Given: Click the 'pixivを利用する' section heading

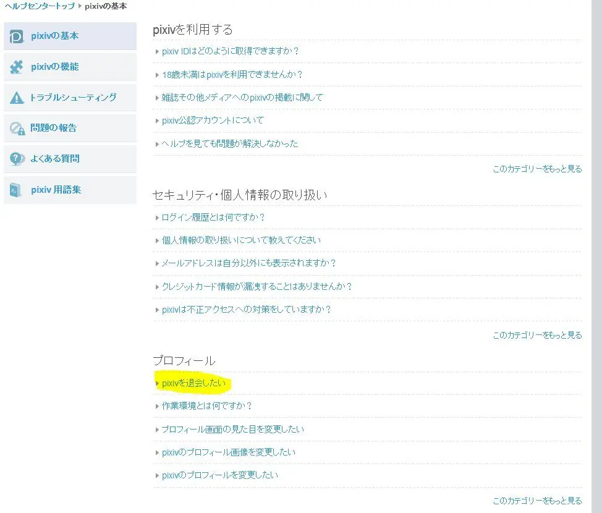Looking at the screenshot, I should click(193, 30).
